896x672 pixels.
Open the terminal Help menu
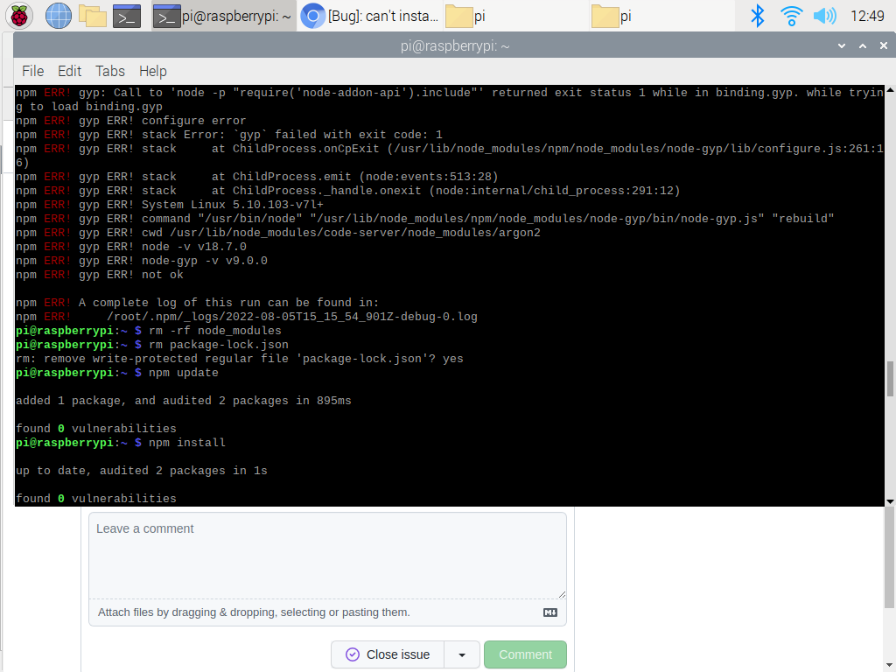(152, 71)
